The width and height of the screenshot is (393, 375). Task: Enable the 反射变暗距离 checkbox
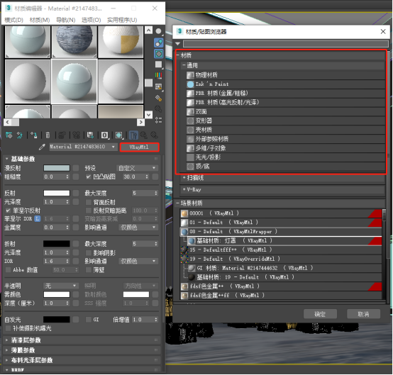coord(88,211)
